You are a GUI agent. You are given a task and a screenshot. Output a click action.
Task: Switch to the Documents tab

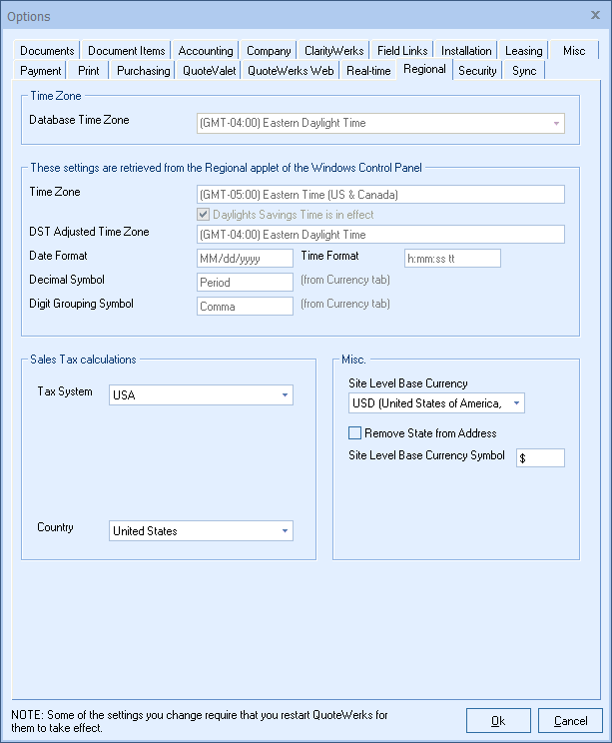point(47,51)
